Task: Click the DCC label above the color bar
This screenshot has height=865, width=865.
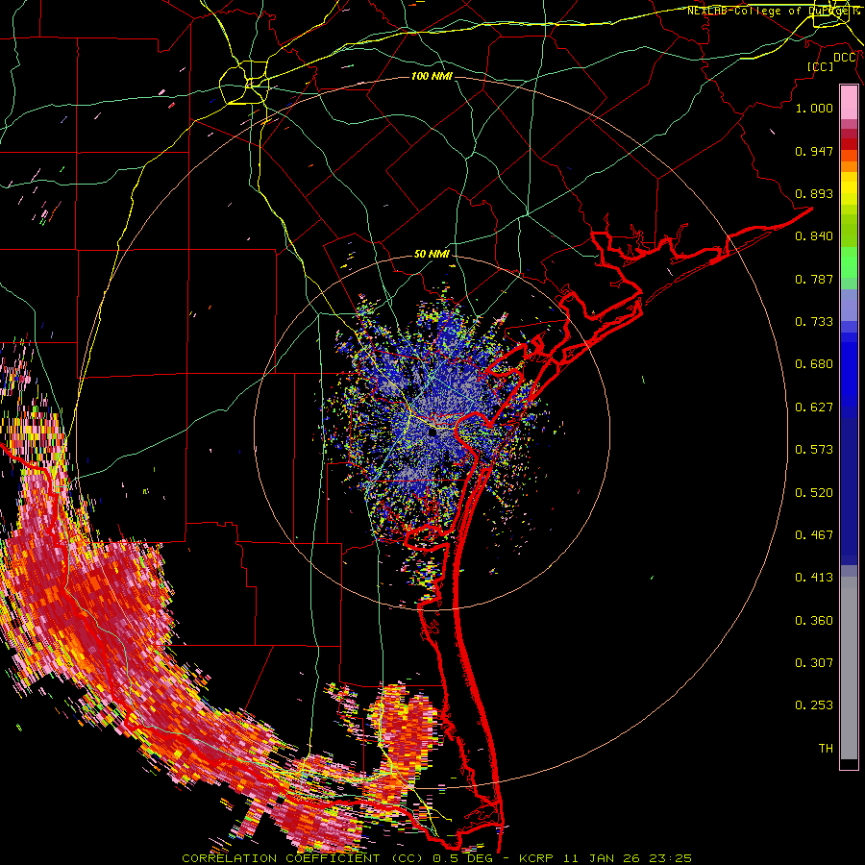Action: pyautogui.click(x=845, y=58)
